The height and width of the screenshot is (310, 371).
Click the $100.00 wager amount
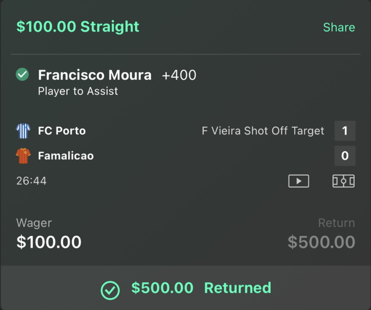[49, 242]
